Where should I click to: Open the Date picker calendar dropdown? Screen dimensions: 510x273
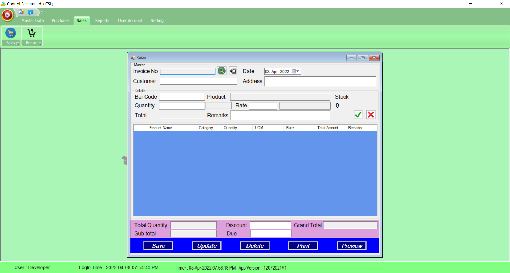pyautogui.click(x=296, y=71)
